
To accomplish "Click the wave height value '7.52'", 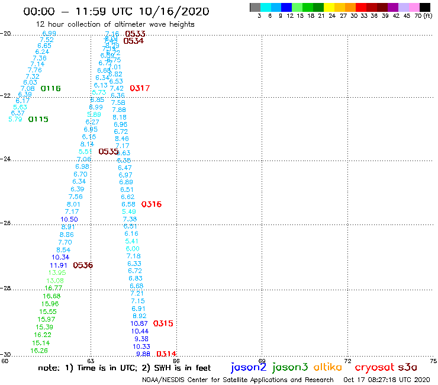I will pos(47,40).
